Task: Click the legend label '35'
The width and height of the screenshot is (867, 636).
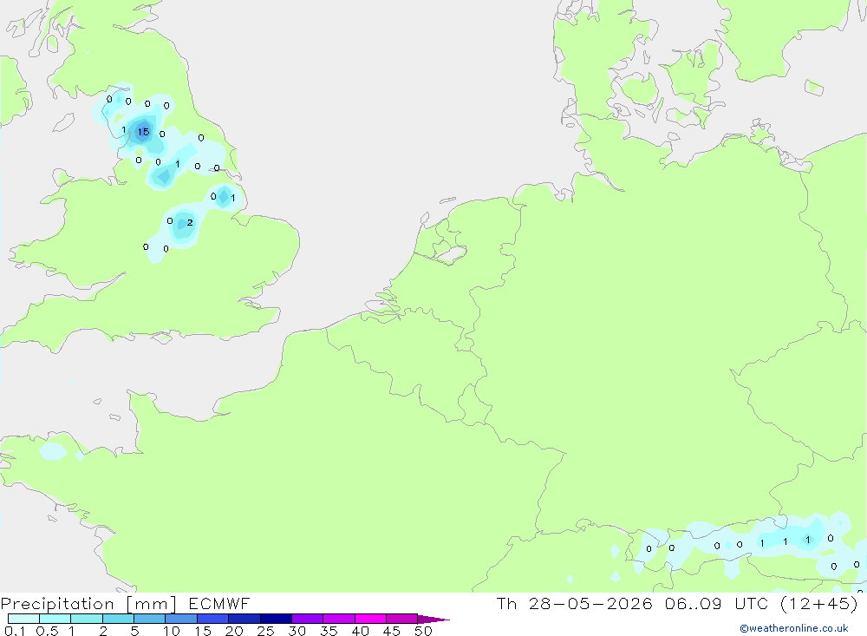Action: (x=329, y=631)
